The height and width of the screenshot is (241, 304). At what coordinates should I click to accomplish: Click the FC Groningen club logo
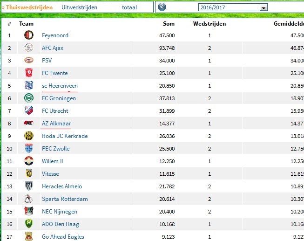pyautogui.click(x=29, y=98)
